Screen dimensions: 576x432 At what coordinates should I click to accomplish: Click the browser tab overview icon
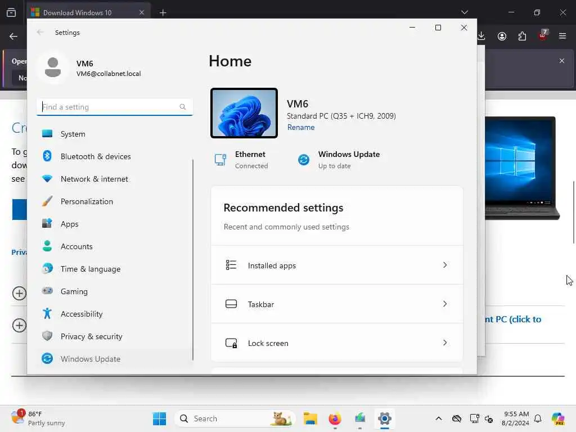click(11, 13)
